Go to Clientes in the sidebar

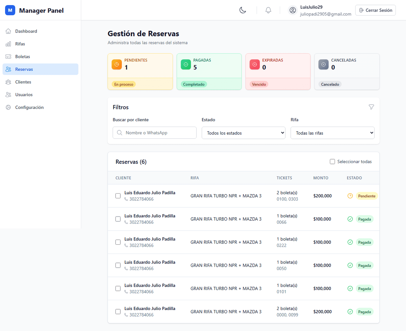[x=23, y=82]
